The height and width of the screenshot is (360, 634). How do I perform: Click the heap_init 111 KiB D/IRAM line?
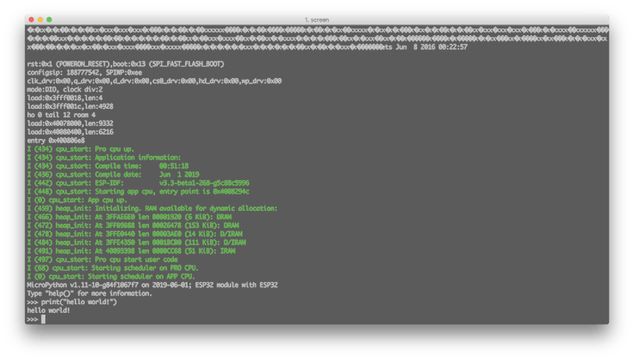coord(136,243)
